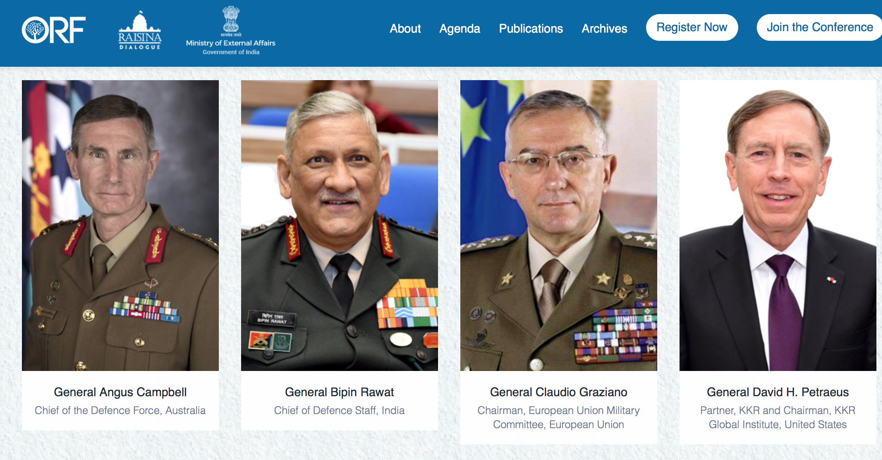The height and width of the screenshot is (460, 882).
Task: Open the Raisina Dialogue logo
Action: (140, 30)
